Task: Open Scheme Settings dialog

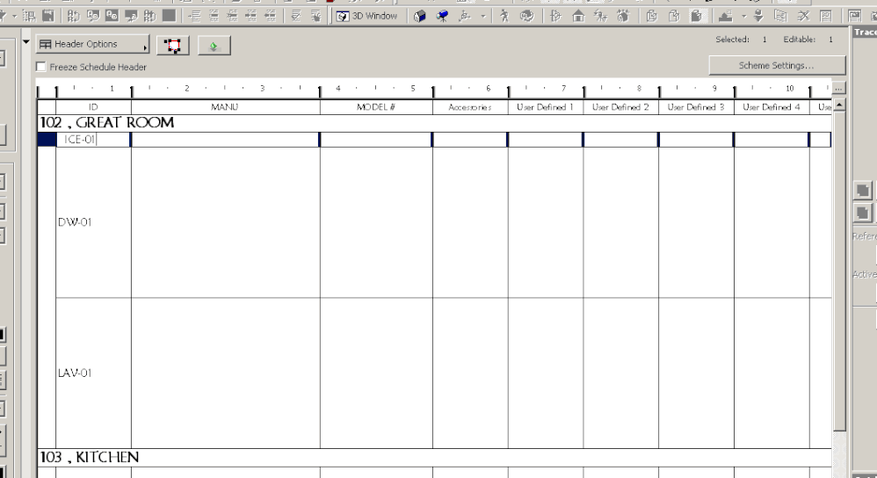Action: pyautogui.click(x=776, y=65)
